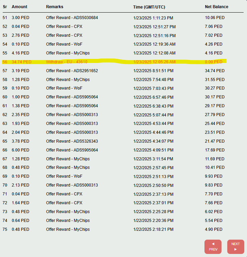Viewport: 247px width, 257px height.
Task: Click the Sr column header
Action: click(x=5, y=7)
